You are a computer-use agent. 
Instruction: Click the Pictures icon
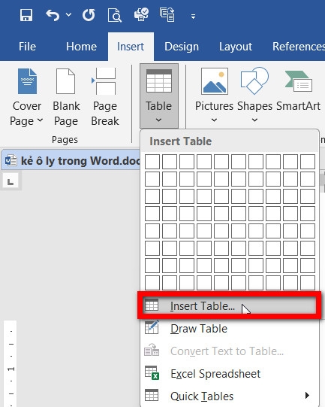pyautogui.click(x=215, y=81)
